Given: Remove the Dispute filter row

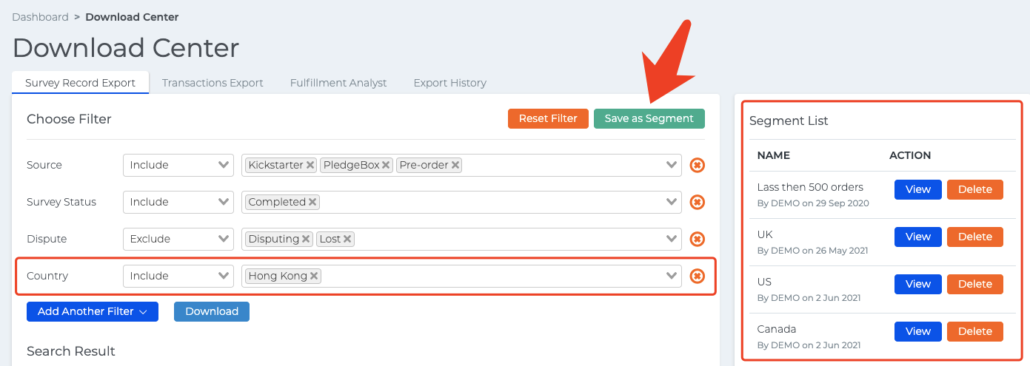Looking at the screenshot, I should (x=697, y=239).
